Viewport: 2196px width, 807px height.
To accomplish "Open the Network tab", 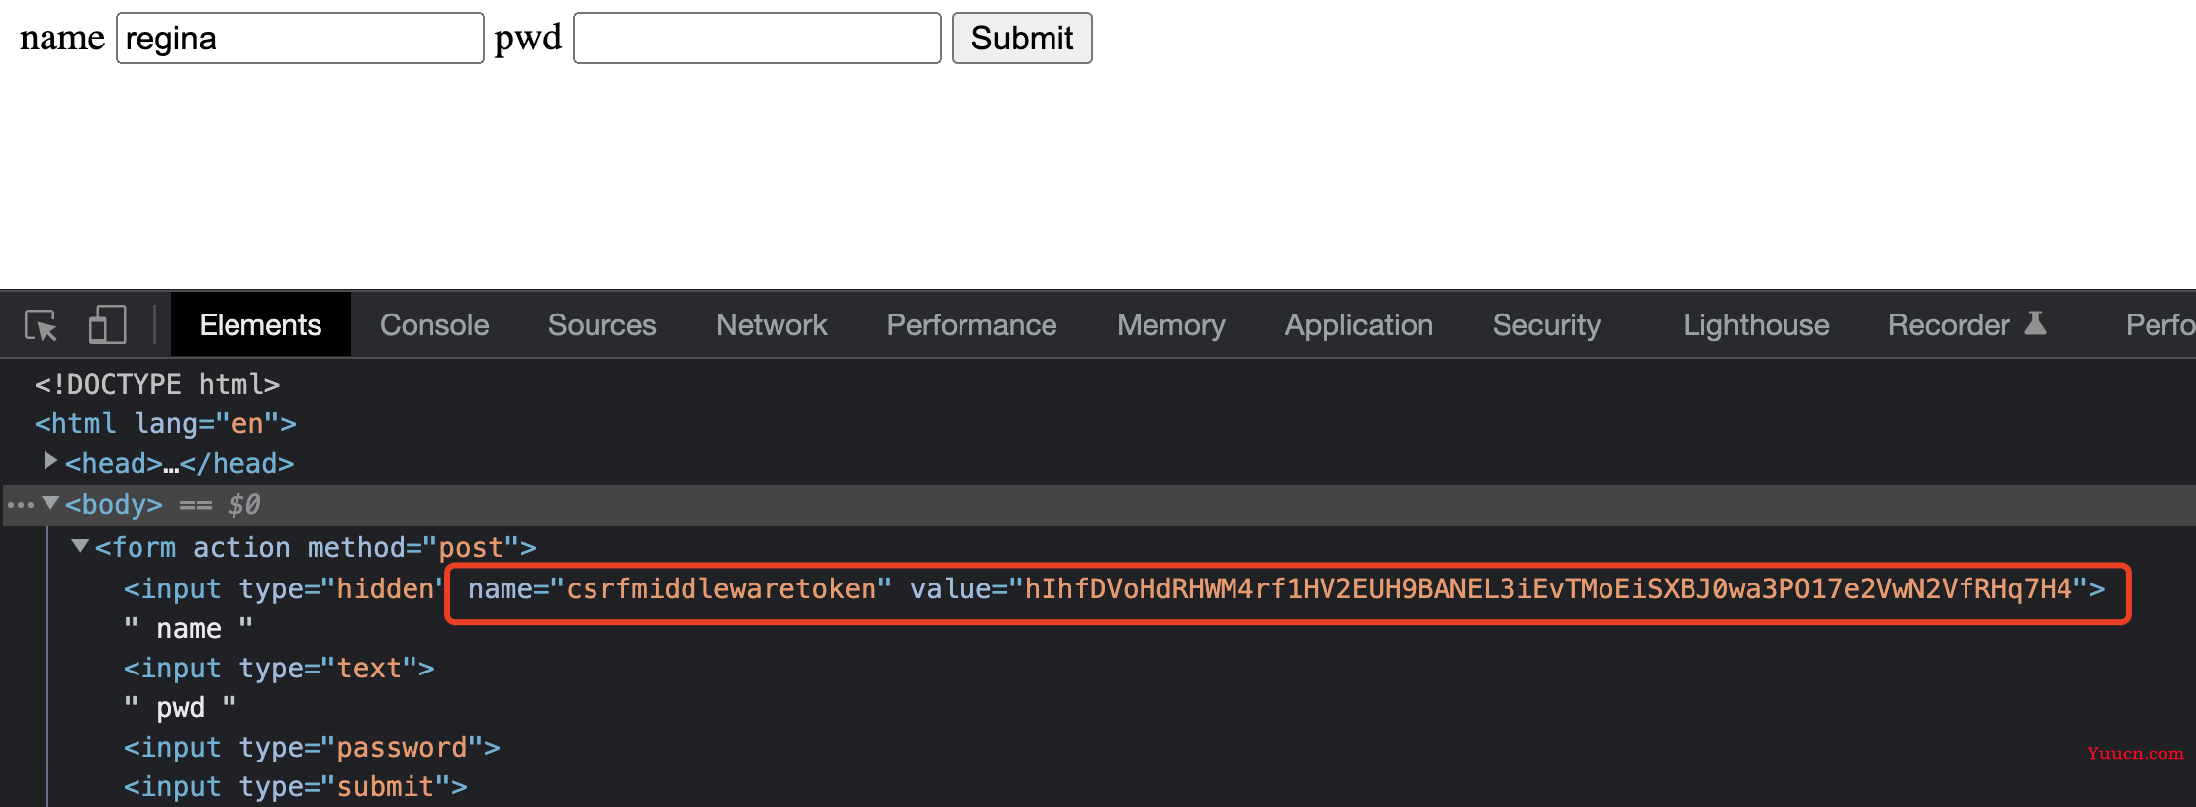I will 772,325.
